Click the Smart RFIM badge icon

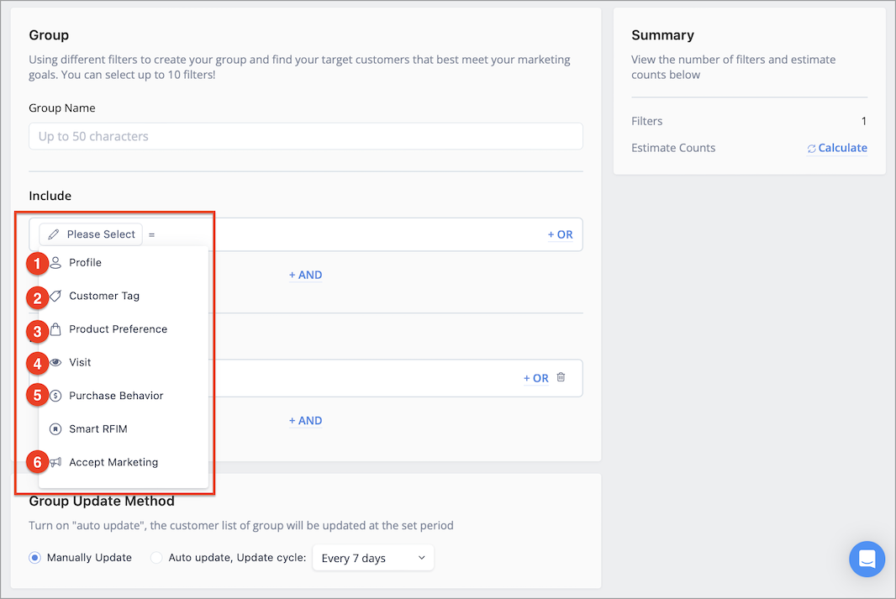tap(55, 428)
